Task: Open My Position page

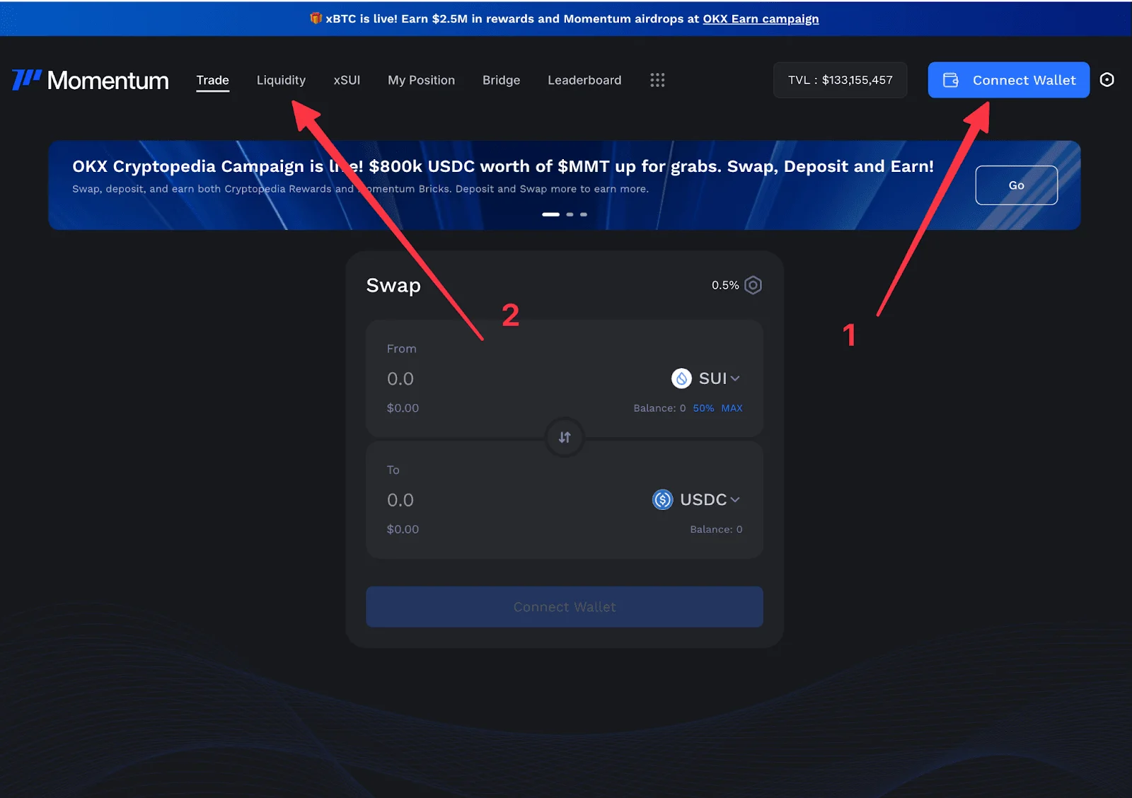Action: (421, 80)
